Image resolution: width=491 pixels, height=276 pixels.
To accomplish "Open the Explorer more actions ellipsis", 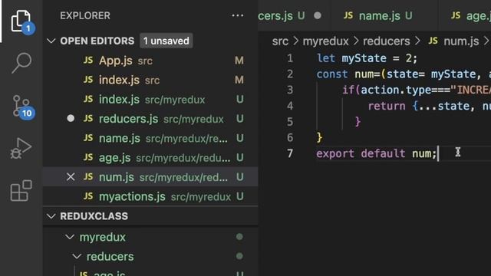I will click(238, 15).
